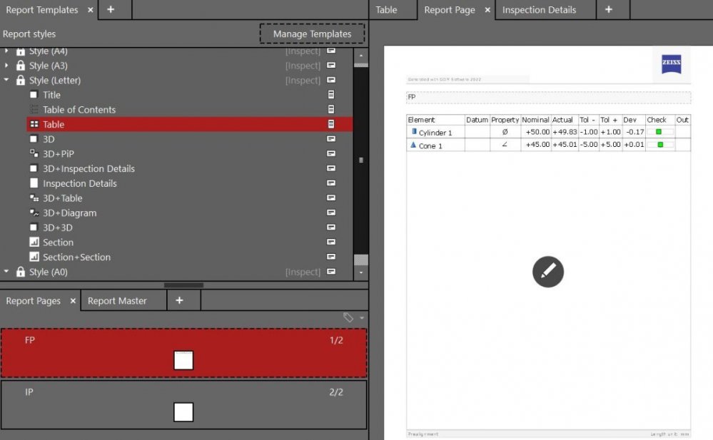Image resolution: width=713 pixels, height=440 pixels.
Task: Switch to the Inspection Details tab
Action: 539,10
